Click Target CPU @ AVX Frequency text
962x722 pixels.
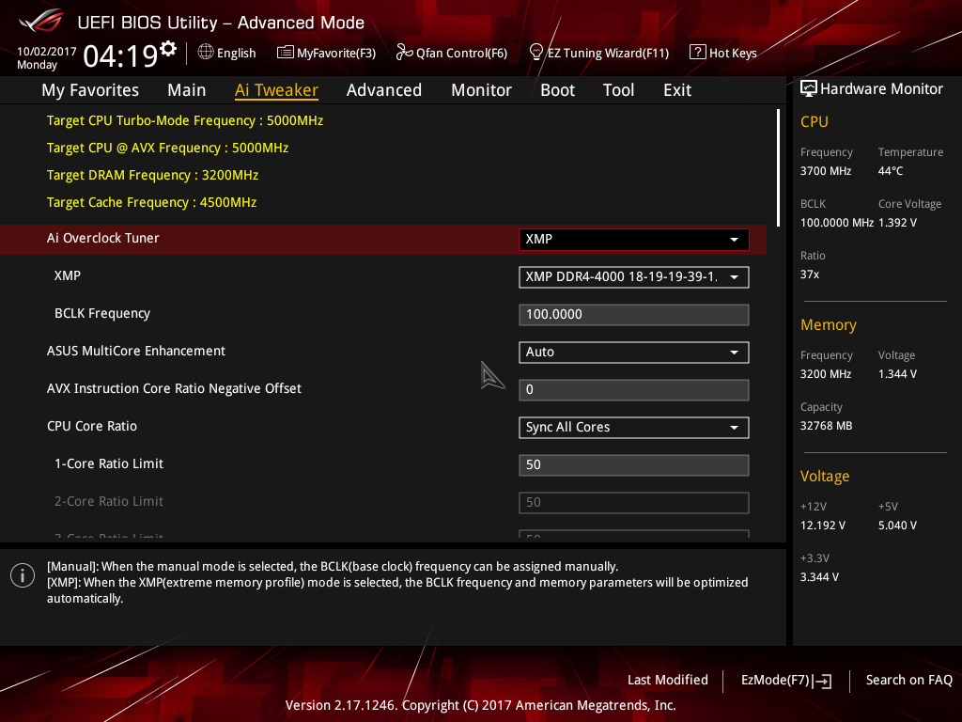point(167,148)
